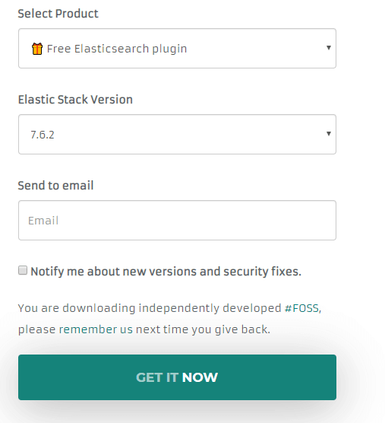Expand the Select Product dropdown arrow
This screenshot has height=423, width=385.
[x=329, y=48]
